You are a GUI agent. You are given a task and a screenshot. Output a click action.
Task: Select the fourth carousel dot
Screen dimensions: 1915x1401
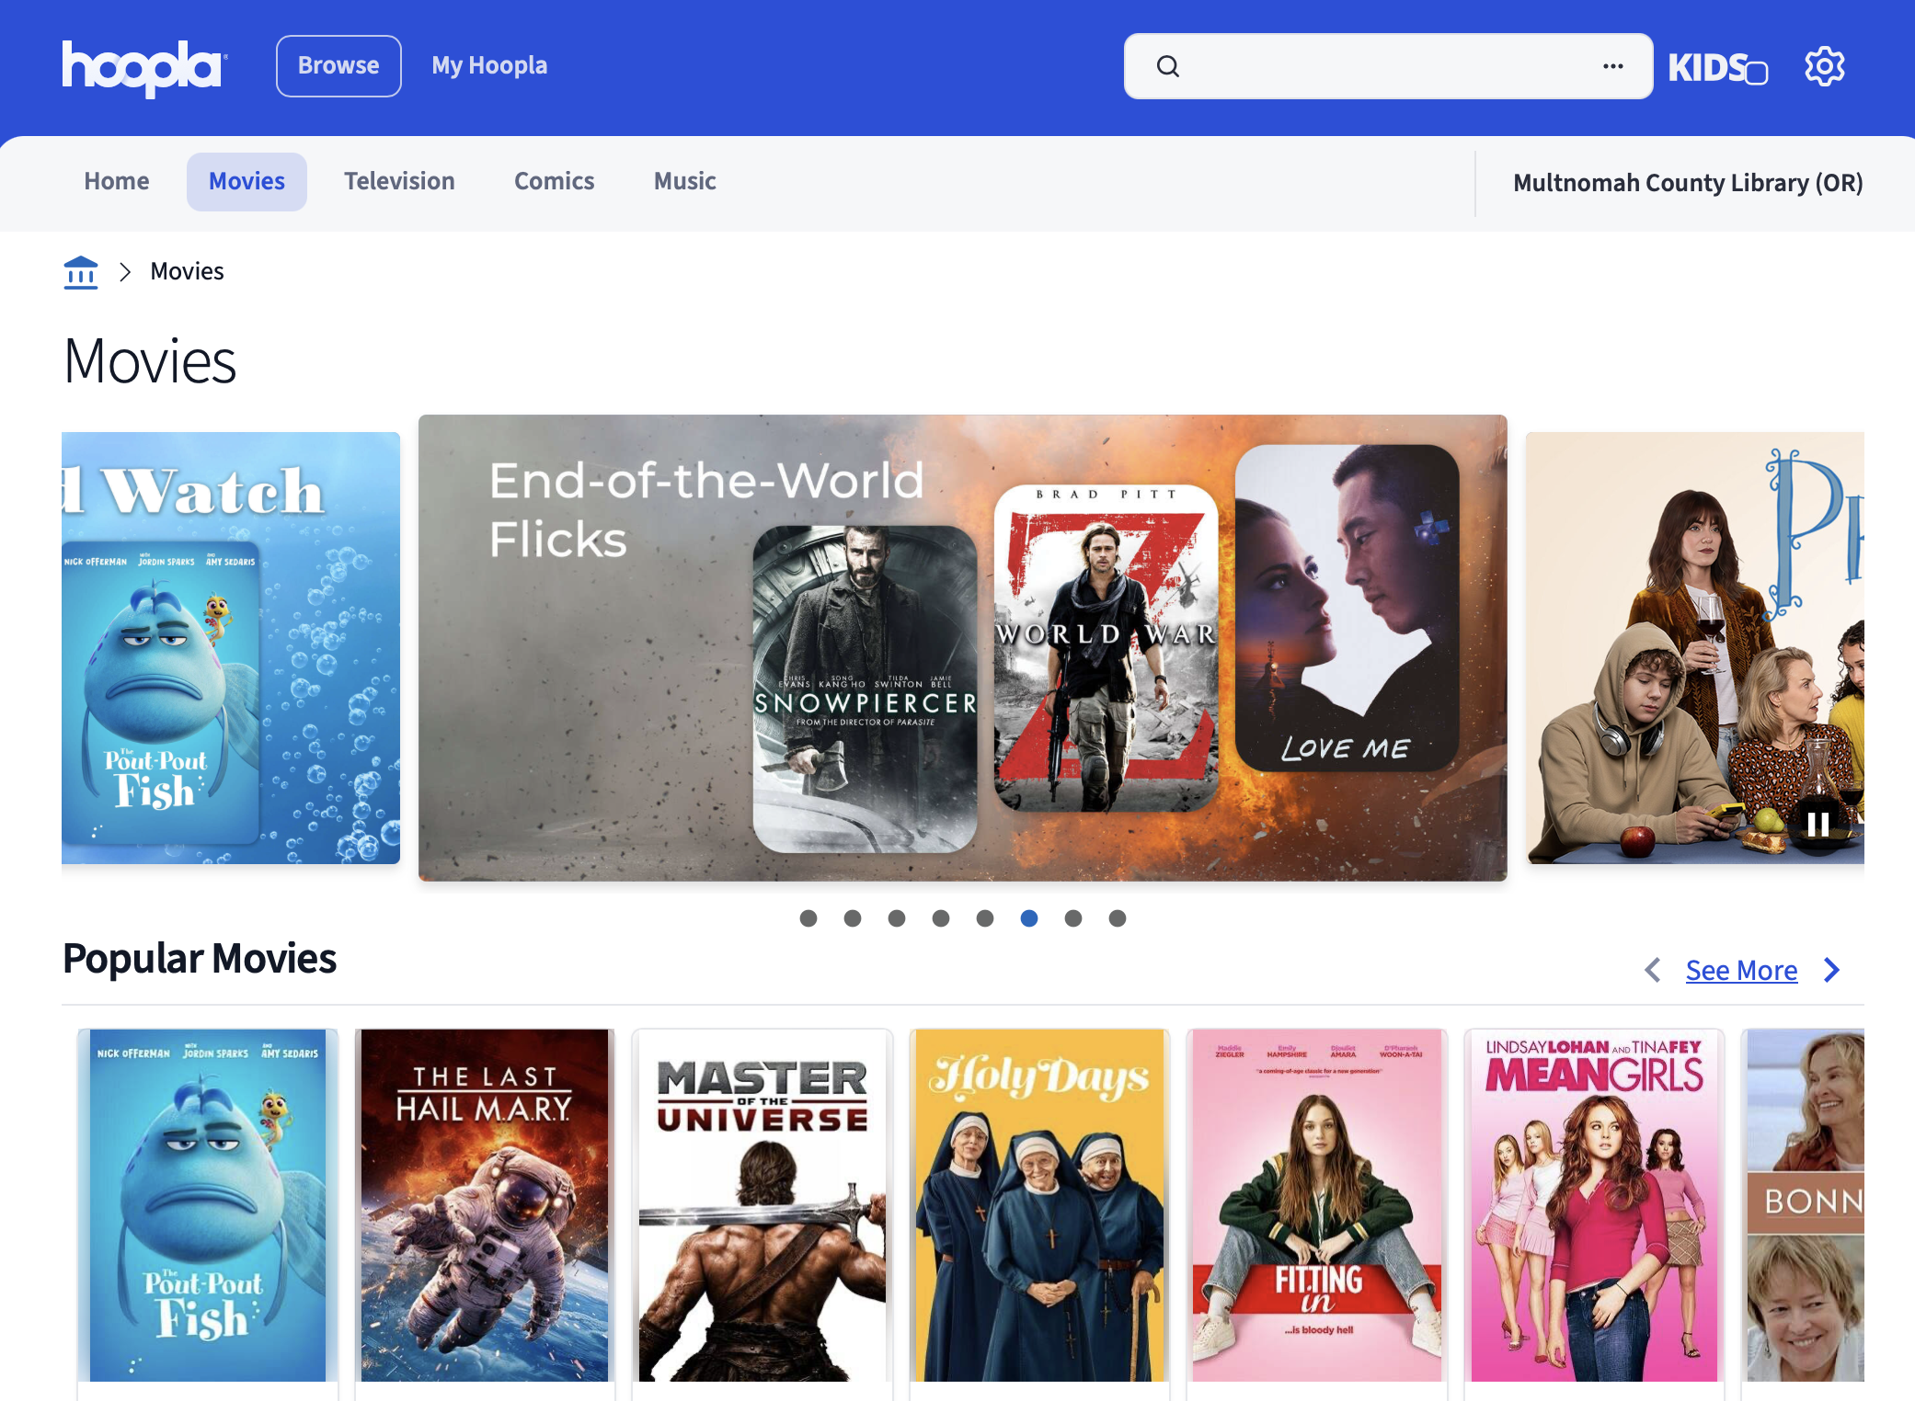[941, 917]
